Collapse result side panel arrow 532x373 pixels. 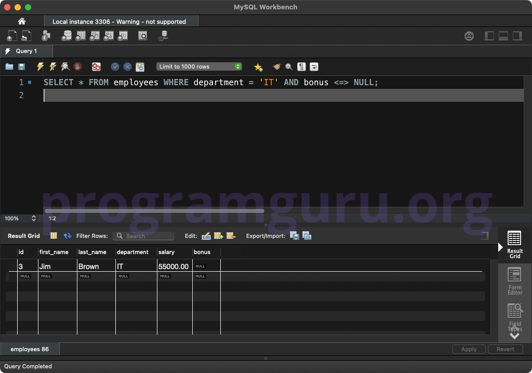[x=500, y=247]
